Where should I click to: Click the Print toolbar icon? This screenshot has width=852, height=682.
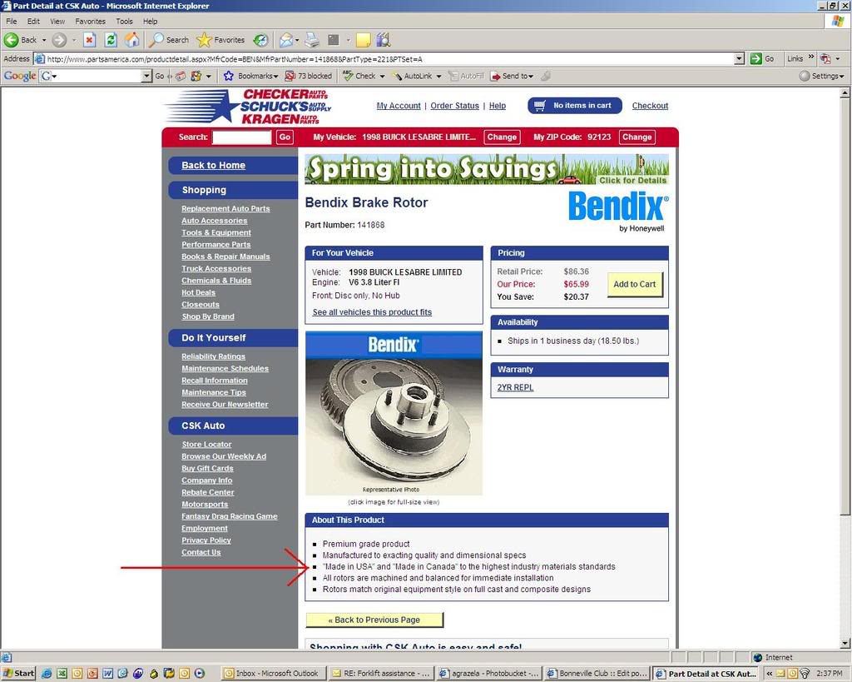(312, 40)
